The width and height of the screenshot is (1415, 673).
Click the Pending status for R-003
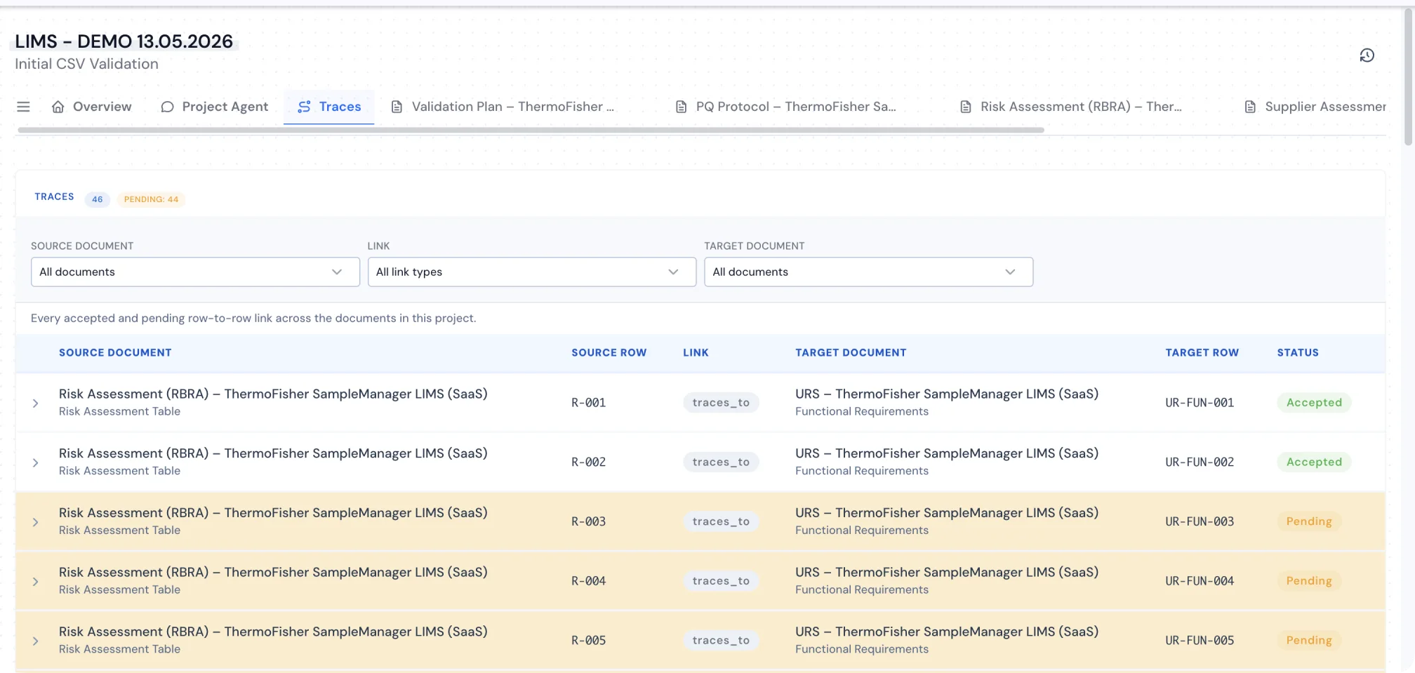[x=1309, y=521]
